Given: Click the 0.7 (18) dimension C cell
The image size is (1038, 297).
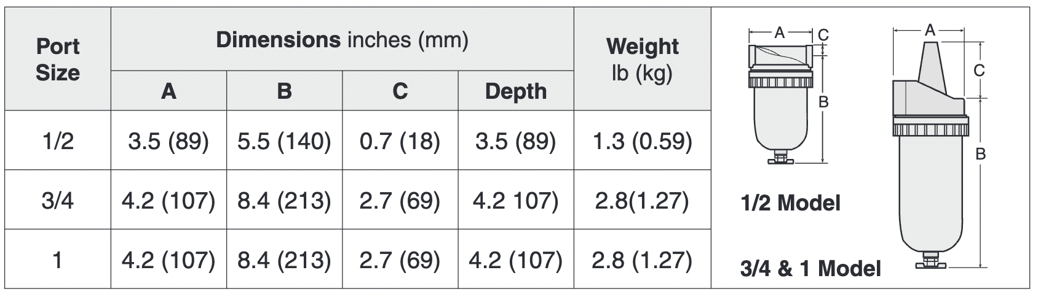Looking at the screenshot, I should point(400,141).
